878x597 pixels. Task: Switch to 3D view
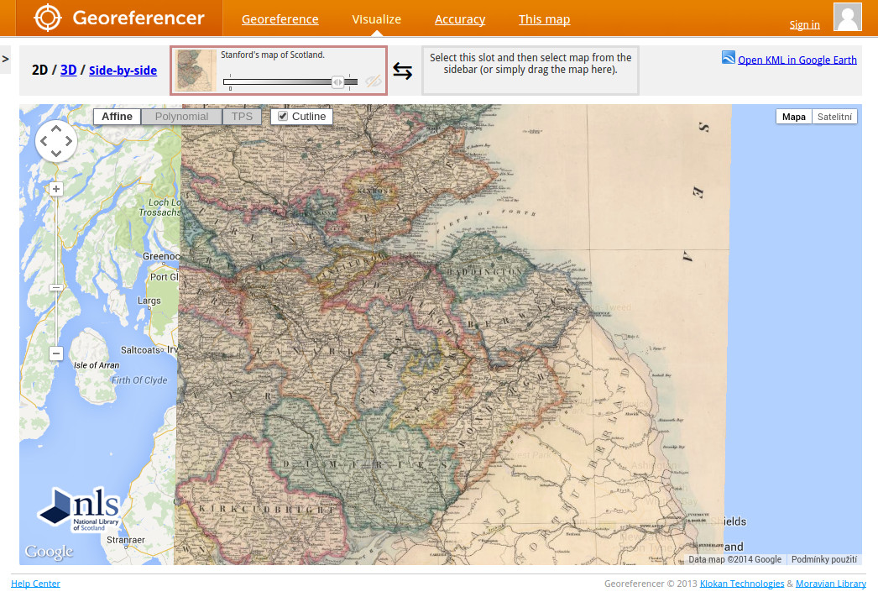pos(68,70)
